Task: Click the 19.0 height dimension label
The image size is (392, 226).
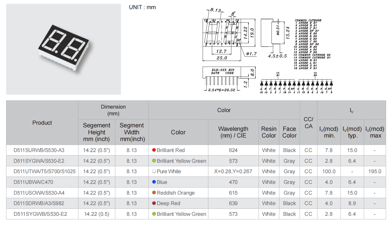Action: (252, 33)
